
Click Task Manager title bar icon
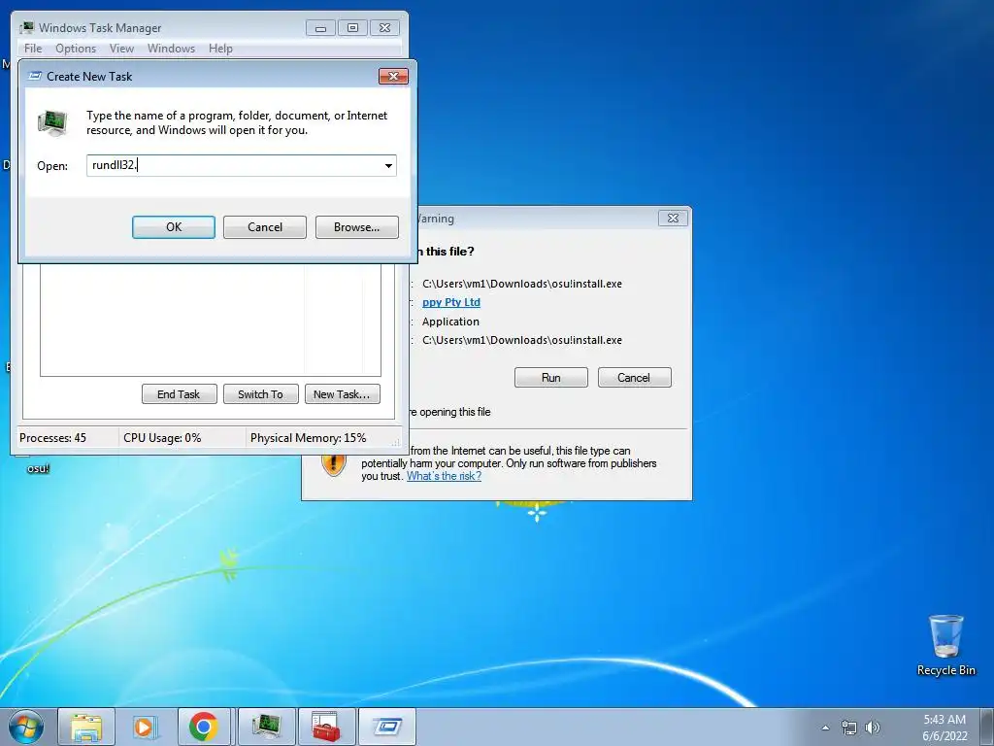coord(26,28)
